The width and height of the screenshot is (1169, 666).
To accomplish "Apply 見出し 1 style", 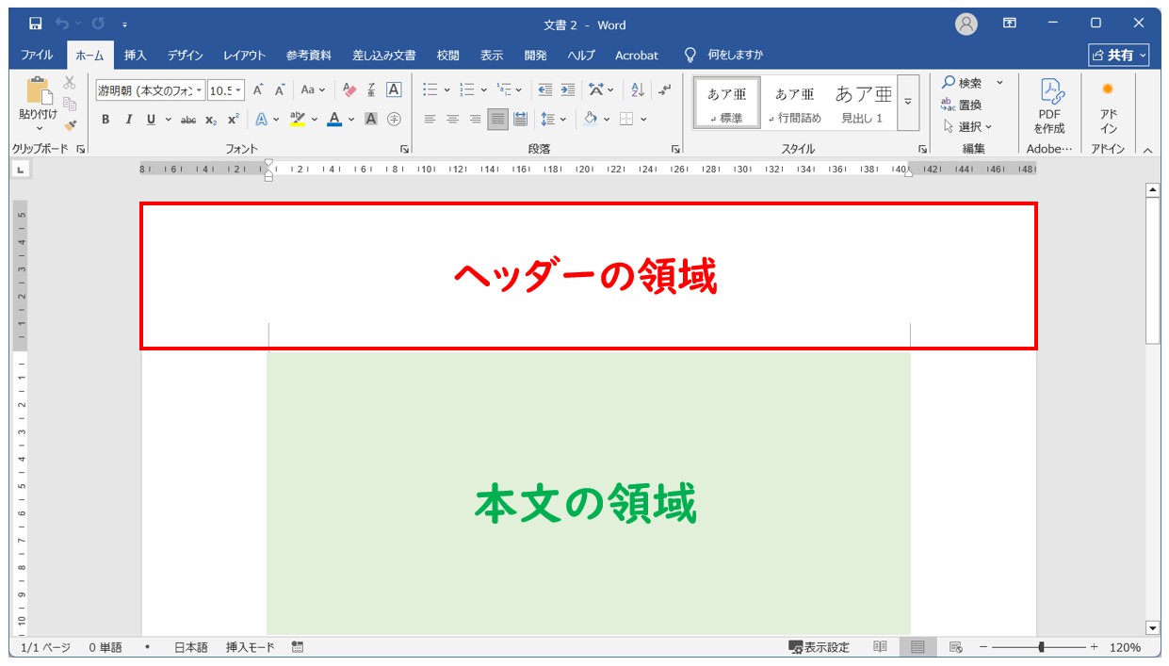I will coord(863,102).
